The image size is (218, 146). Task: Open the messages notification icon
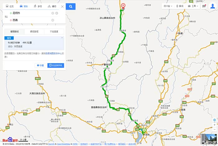(x=204, y=6)
